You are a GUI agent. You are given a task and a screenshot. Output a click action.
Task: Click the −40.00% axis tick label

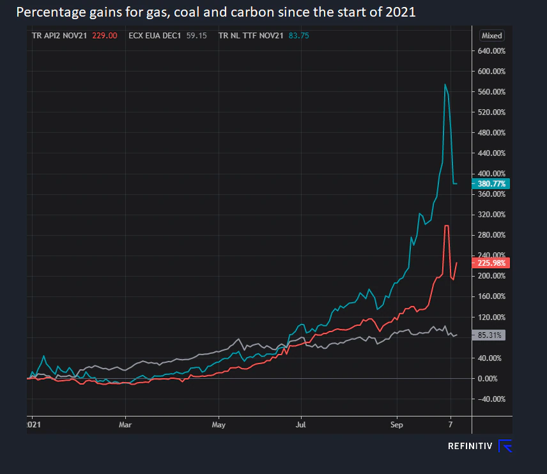(x=491, y=399)
